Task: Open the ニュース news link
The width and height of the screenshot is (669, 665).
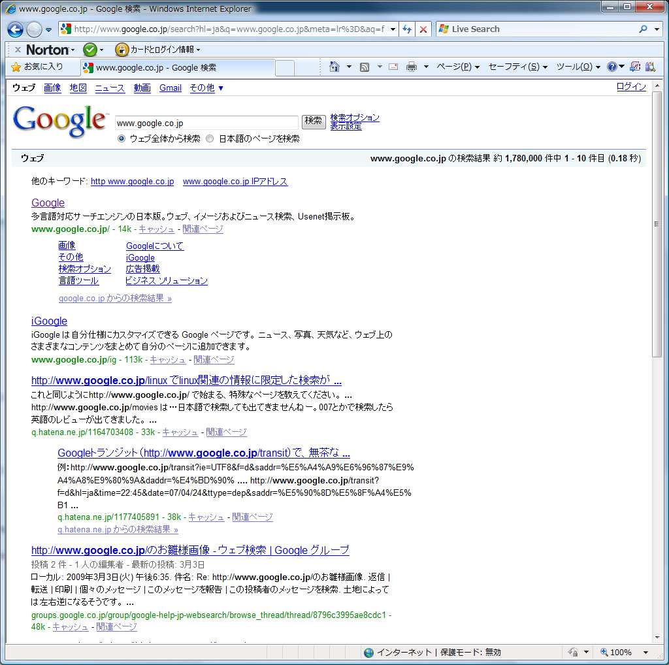Action: [110, 88]
